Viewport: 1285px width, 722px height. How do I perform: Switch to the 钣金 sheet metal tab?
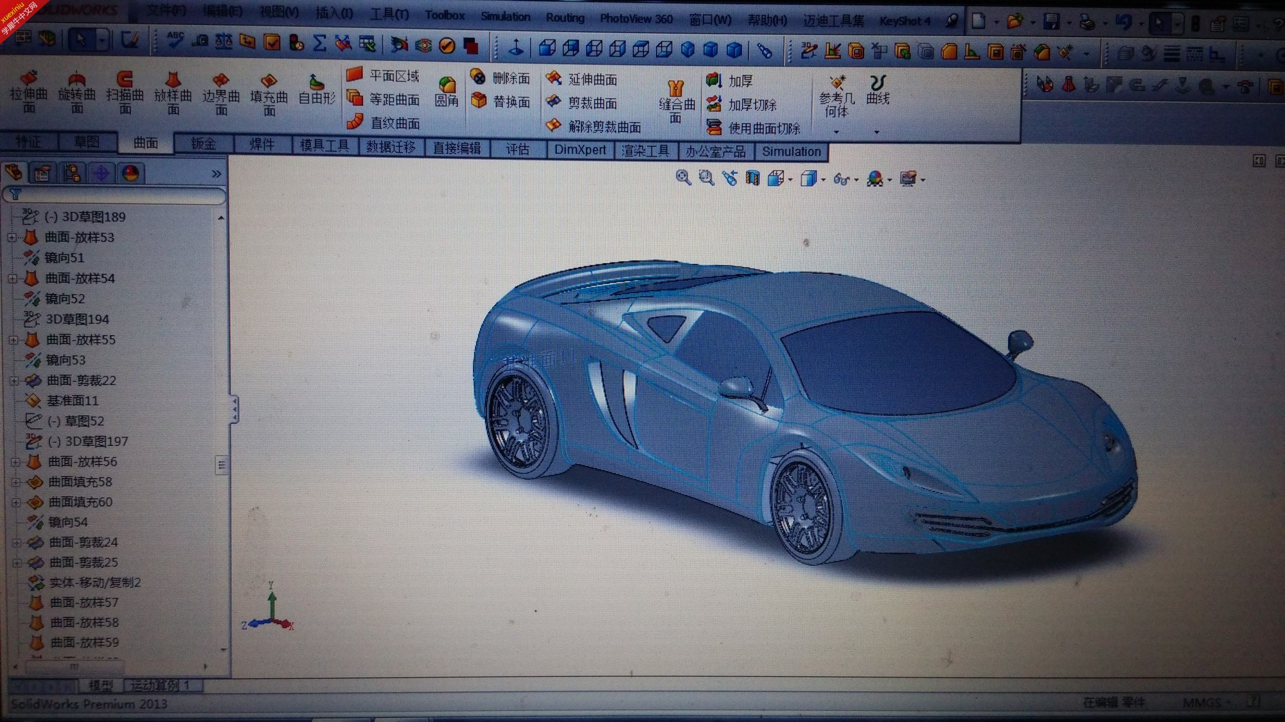click(x=203, y=144)
